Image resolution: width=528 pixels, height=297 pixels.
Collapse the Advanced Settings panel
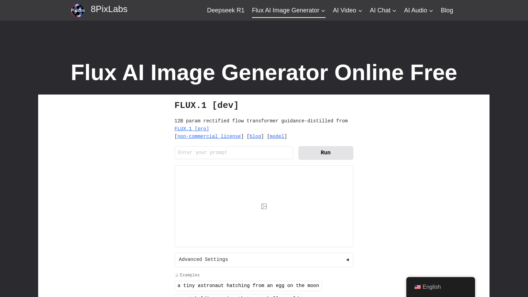(264, 260)
